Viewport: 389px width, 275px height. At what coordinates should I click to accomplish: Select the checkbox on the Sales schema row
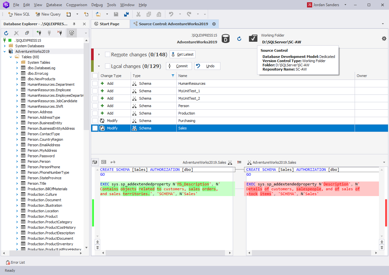(x=95, y=128)
